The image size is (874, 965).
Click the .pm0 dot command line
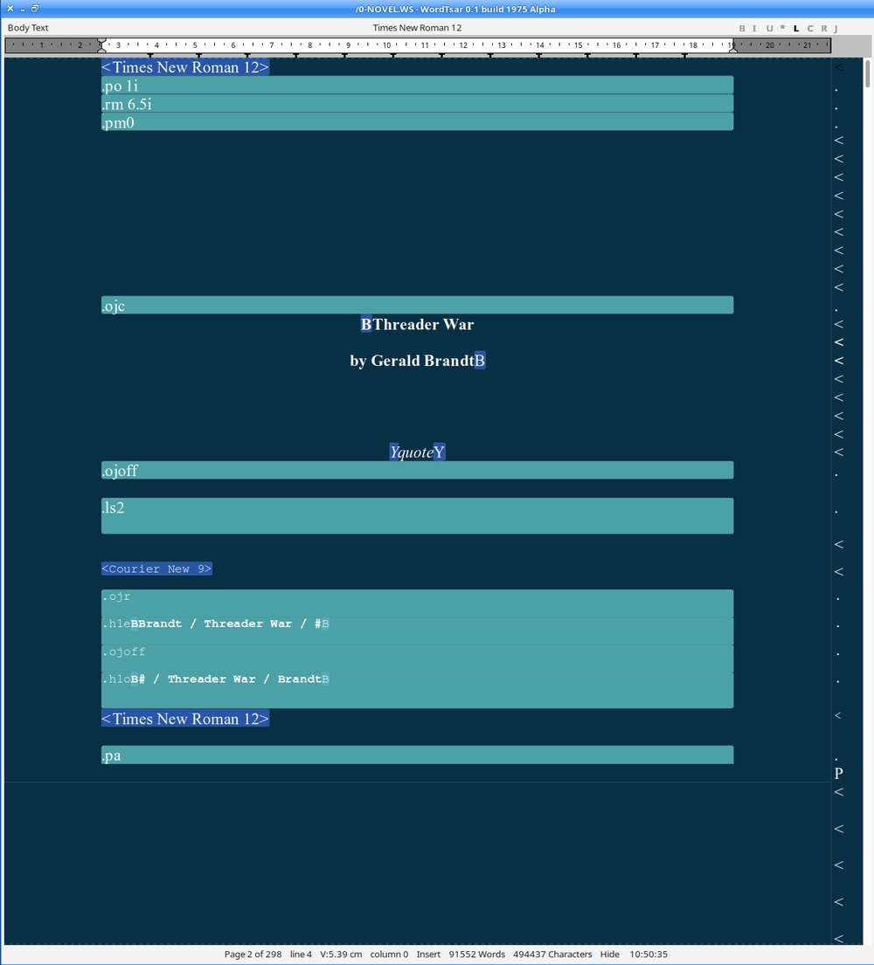click(x=417, y=122)
